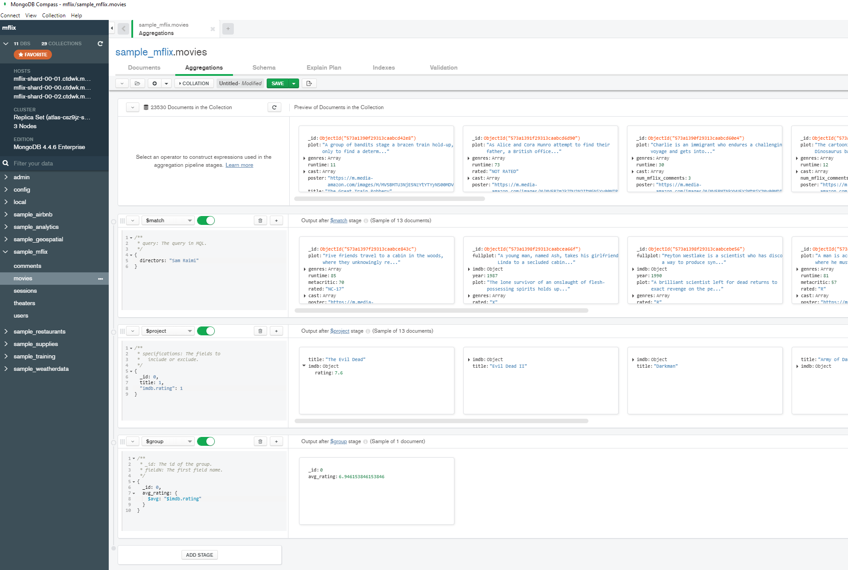Delete the $group stage
This screenshot has width=848, height=570.
(x=260, y=441)
